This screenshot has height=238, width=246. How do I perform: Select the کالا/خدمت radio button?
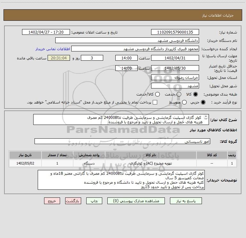tap(158, 94)
